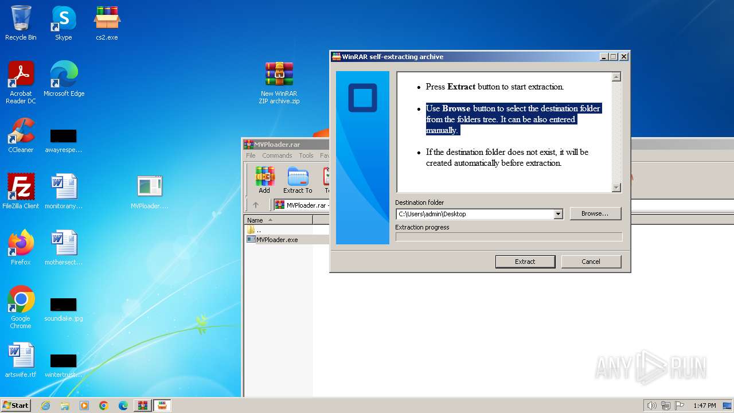The height and width of the screenshot is (413, 734).
Task: Open the Microsoft Edge desktop shortcut
Action: click(x=64, y=79)
